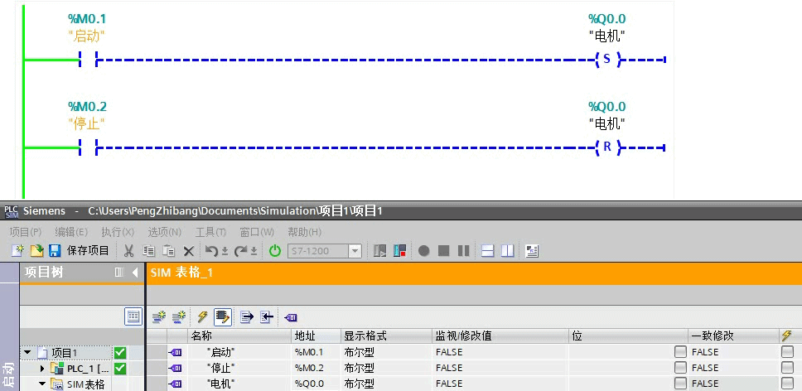The height and width of the screenshot is (391, 802).
Task: Click the export icon with the right arrow
Action: (247, 317)
